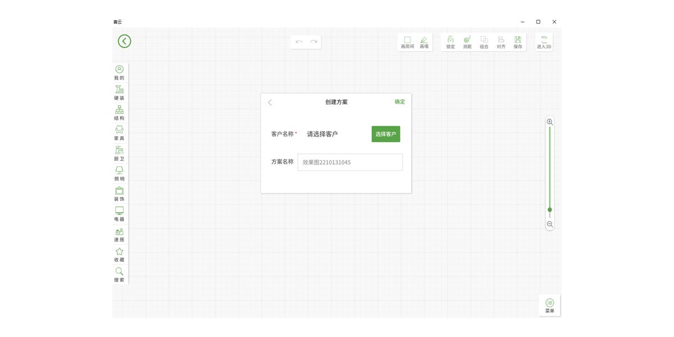The image size is (674, 337).
Task: Toggle the 锁定 lock tool
Action: pos(450,42)
